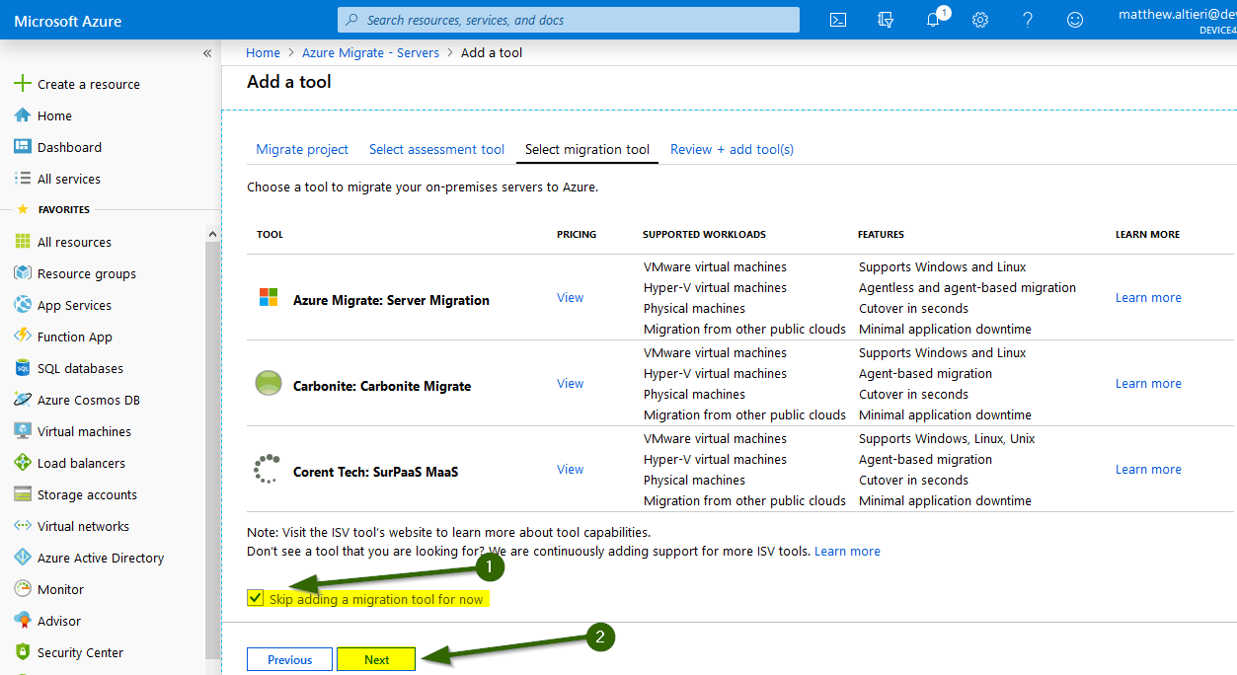Open Learn more for Carbonite Migrate
This screenshot has height=675, width=1237.
point(1147,383)
